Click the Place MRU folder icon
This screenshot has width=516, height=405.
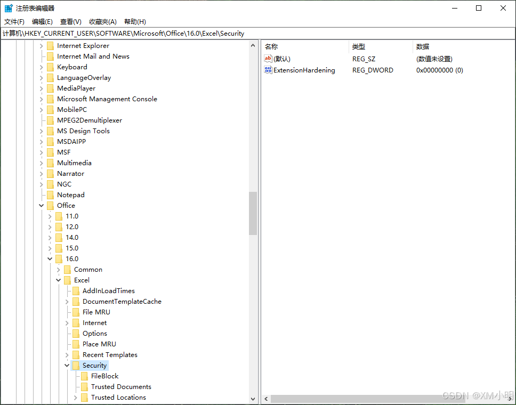(76, 344)
